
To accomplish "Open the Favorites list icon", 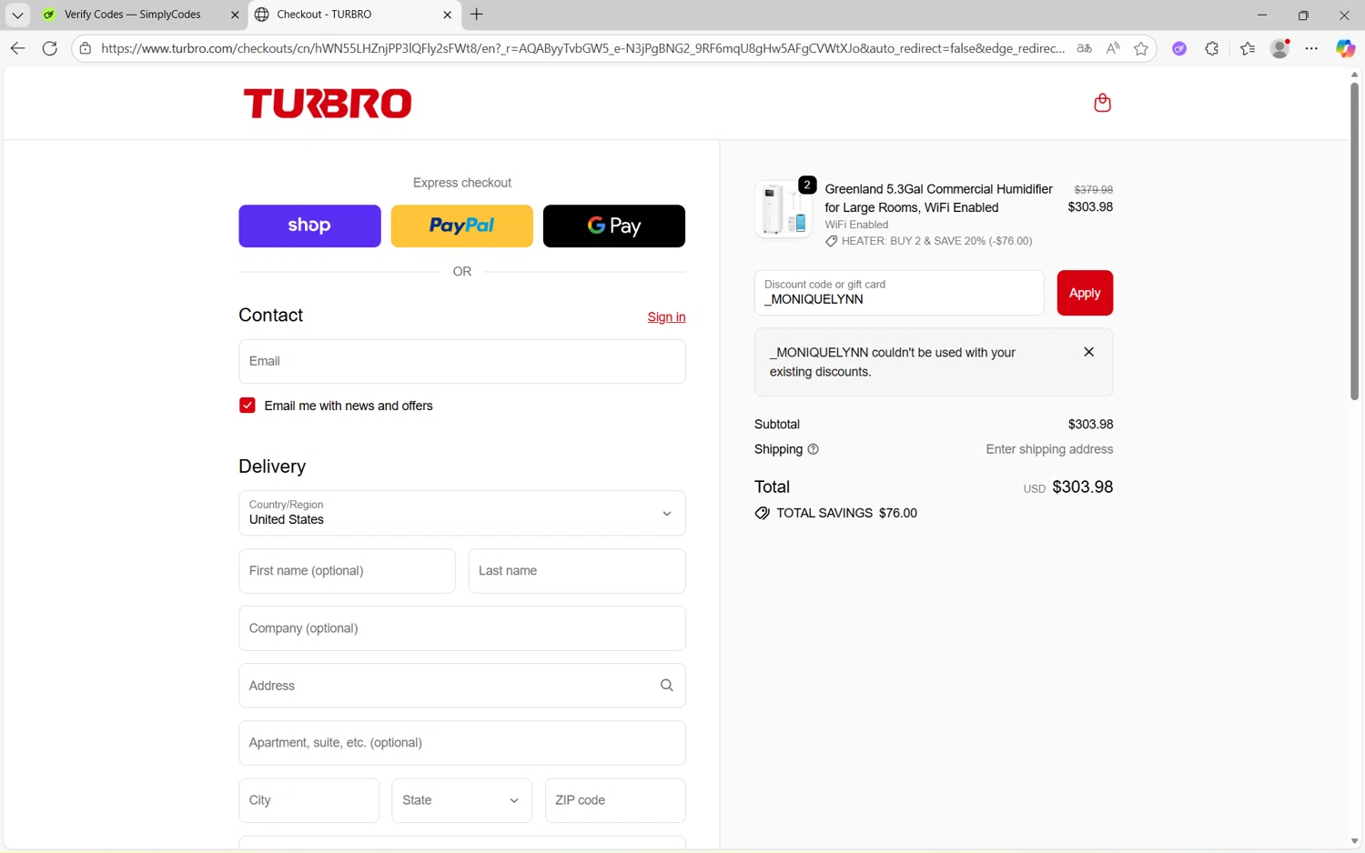I will 1247,48.
